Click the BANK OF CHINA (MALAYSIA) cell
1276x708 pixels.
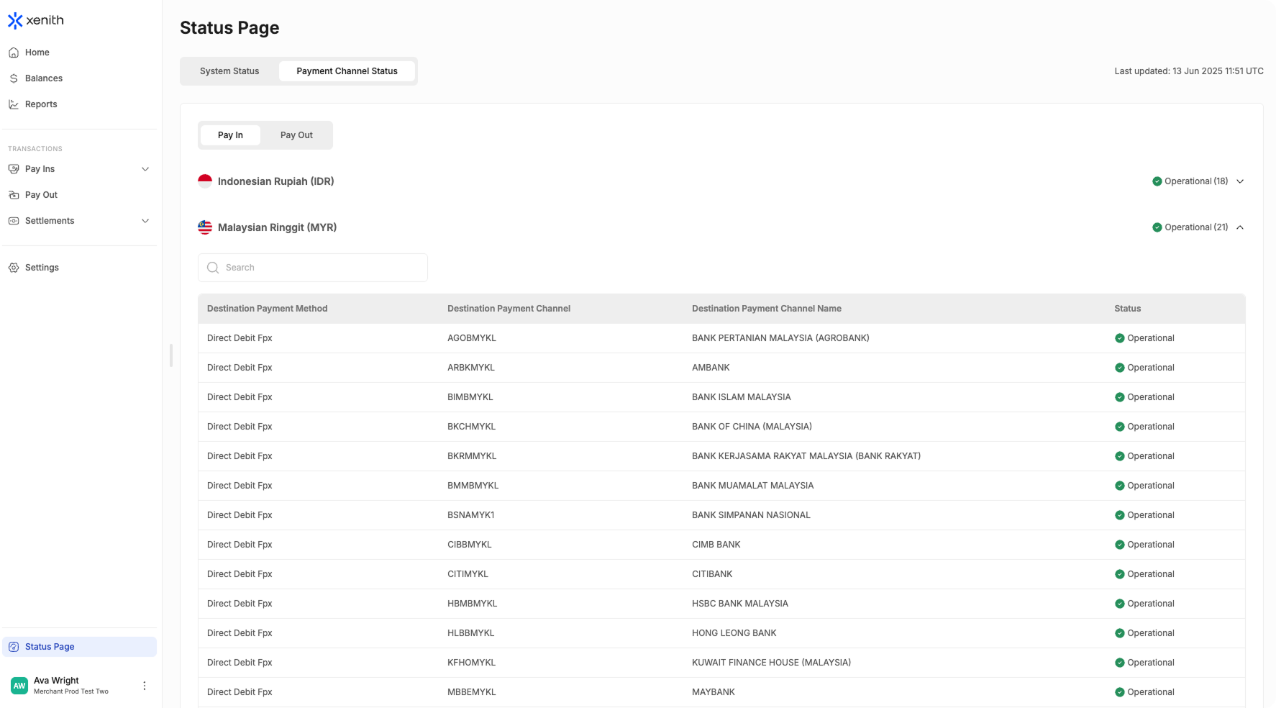(x=752, y=427)
